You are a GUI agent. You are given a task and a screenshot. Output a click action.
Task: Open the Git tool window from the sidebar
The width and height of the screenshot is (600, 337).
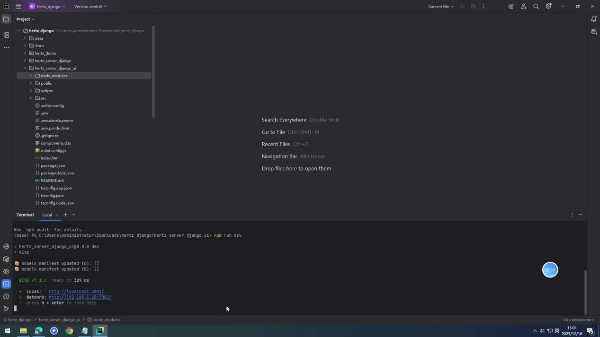pos(6,308)
